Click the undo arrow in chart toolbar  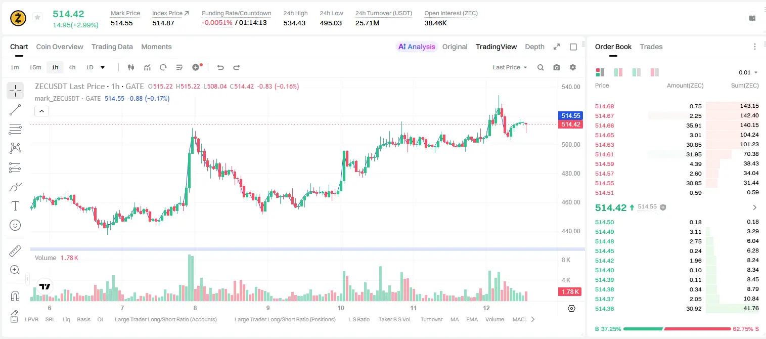pyautogui.click(x=220, y=67)
